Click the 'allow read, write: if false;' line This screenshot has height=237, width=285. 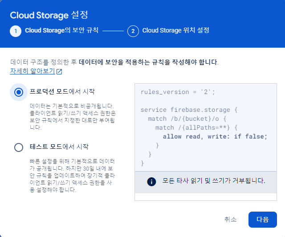tap(215, 136)
